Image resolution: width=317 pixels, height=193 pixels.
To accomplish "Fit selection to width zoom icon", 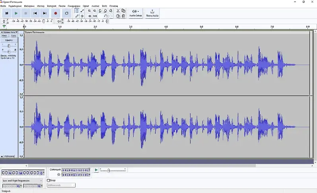I will [100, 11].
